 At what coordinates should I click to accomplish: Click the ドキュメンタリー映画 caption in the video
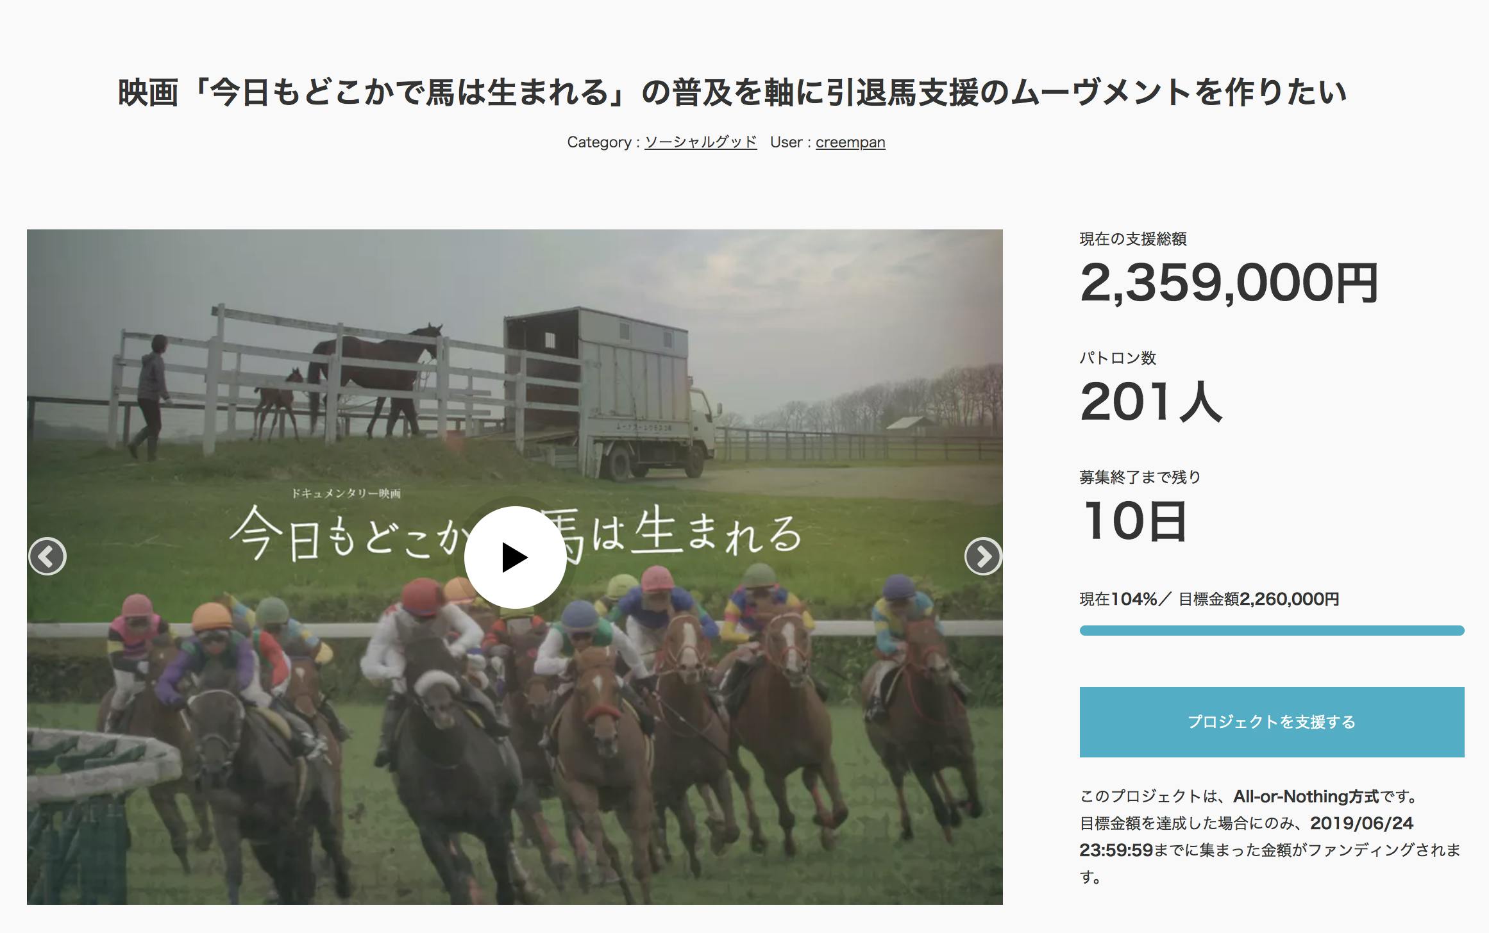346,493
